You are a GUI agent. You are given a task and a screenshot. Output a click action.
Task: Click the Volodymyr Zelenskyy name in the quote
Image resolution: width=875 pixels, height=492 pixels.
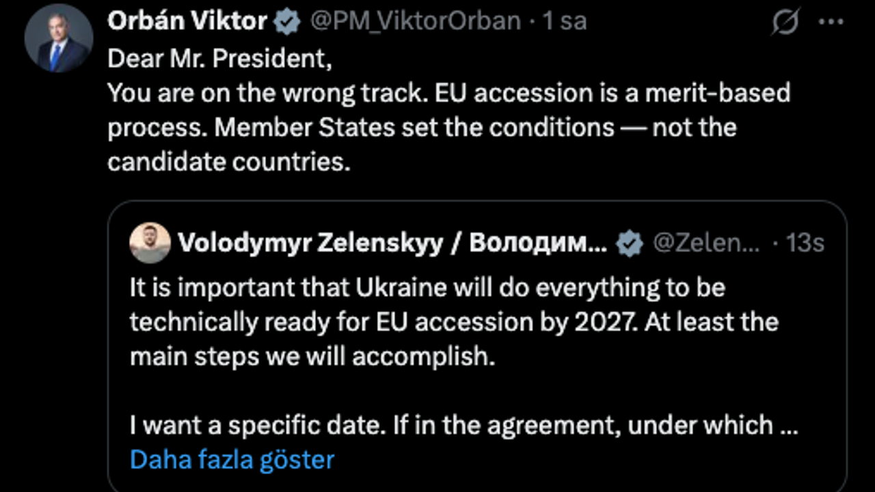[392, 243]
